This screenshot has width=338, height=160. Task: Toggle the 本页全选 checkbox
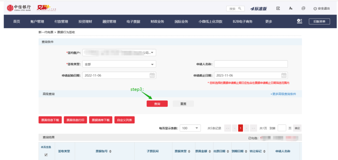(x=46, y=155)
